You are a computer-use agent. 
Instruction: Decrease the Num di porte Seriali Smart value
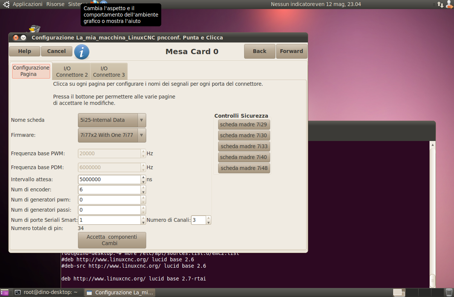(x=144, y=223)
